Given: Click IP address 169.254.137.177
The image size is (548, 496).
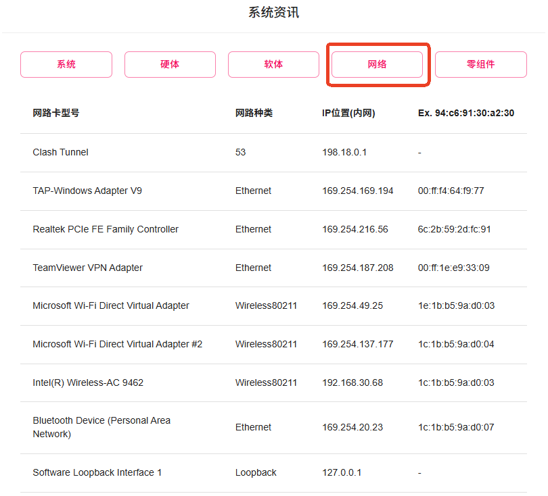Looking at the screenshot, I should pos(357,344).
